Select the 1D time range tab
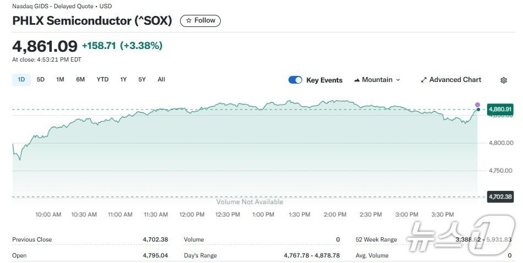The width and height of the screenshot is (523, 263). (x=21, y=80)
